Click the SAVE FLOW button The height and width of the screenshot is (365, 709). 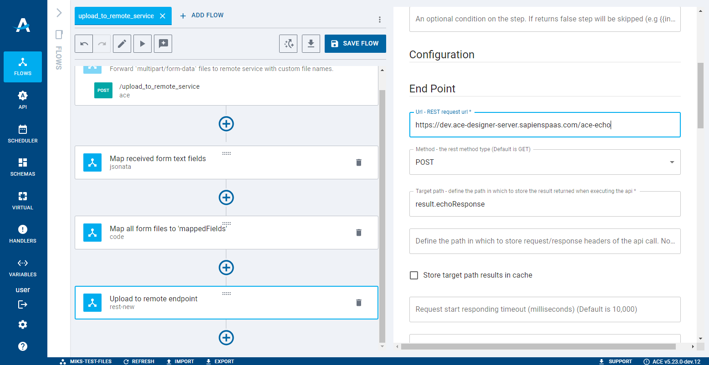pos(355,43)
